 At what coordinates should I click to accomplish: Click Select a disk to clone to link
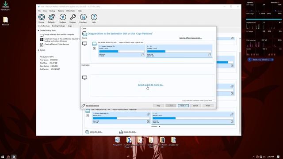pyautogui.click(x=150, y=85)
